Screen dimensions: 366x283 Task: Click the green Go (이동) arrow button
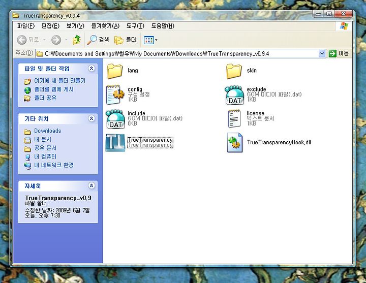click(x=332, y=53)
